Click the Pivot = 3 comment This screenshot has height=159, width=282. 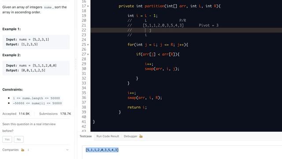(208, 26)
